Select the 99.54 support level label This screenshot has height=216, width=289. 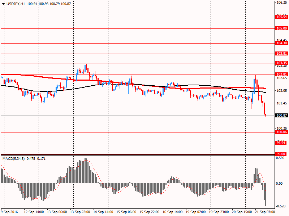281,143
